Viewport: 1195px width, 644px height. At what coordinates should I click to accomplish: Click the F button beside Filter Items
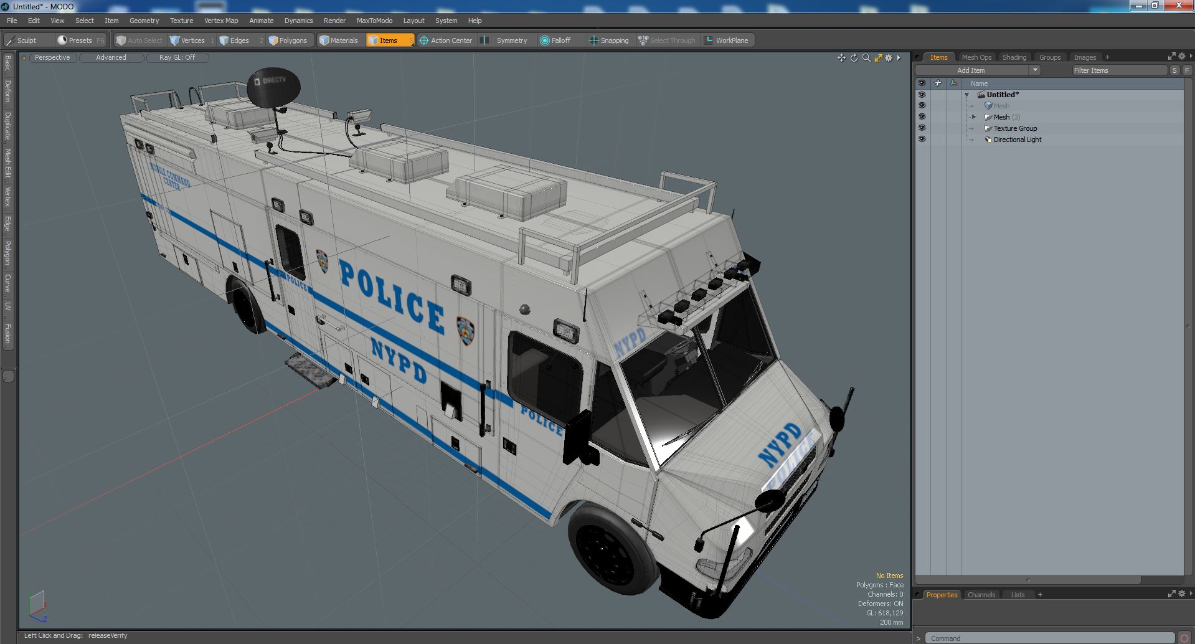coord(1186,70)
